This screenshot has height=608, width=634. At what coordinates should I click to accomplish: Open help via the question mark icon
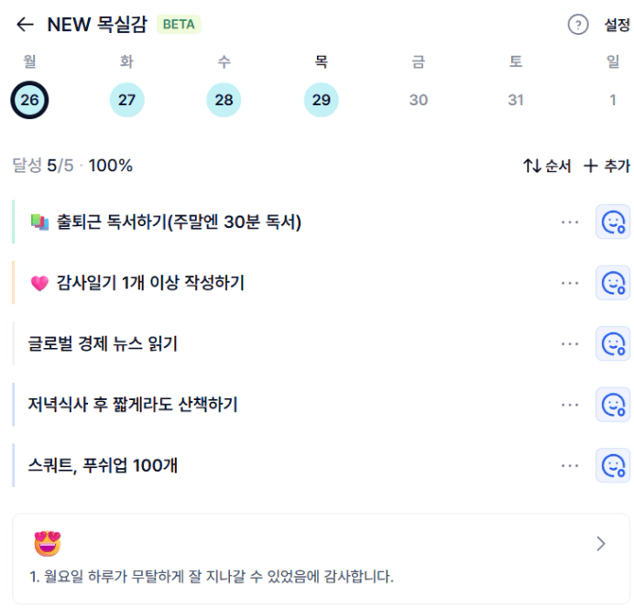[577, 25]
